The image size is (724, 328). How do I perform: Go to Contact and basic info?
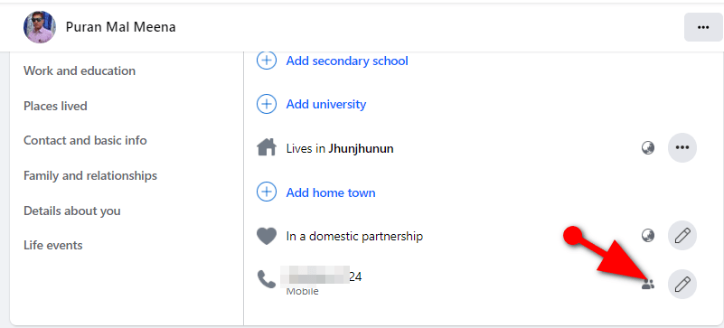pos(85,140)
